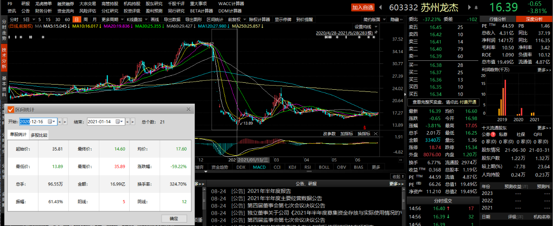Switch chart to 周 weekly period
The width and height of the screenshot is (553, 226).
[86, 19]
